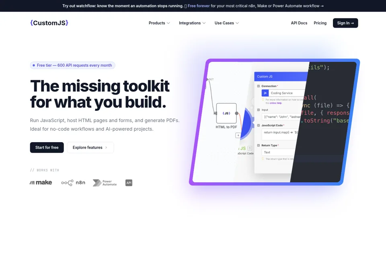Click the plus icon below the node
Image resolution: width=386 pixels, height=257 pixels.
click(x=238, y=135)
